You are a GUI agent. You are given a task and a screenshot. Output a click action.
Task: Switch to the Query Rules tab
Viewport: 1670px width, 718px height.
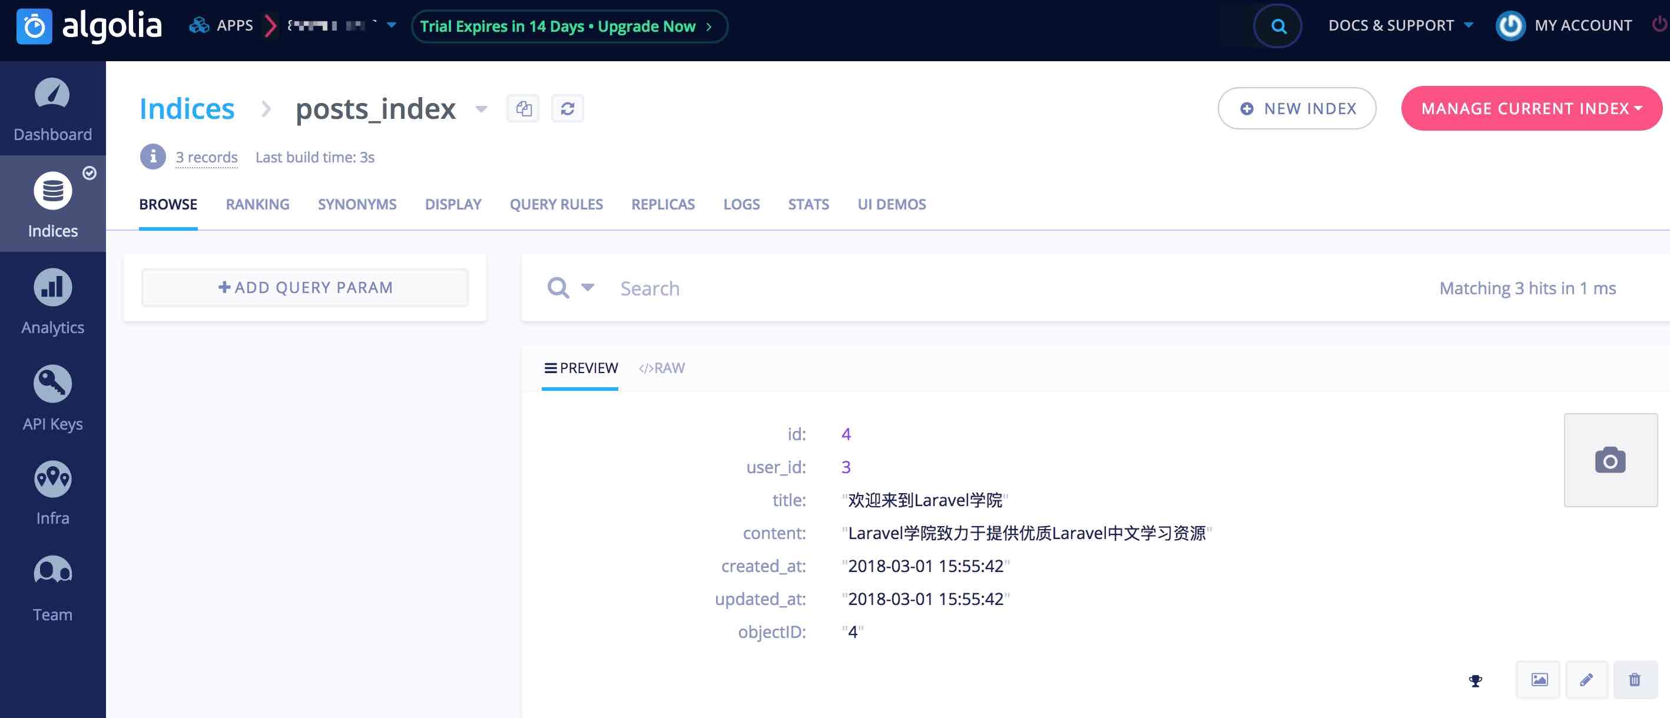(556, 204)
